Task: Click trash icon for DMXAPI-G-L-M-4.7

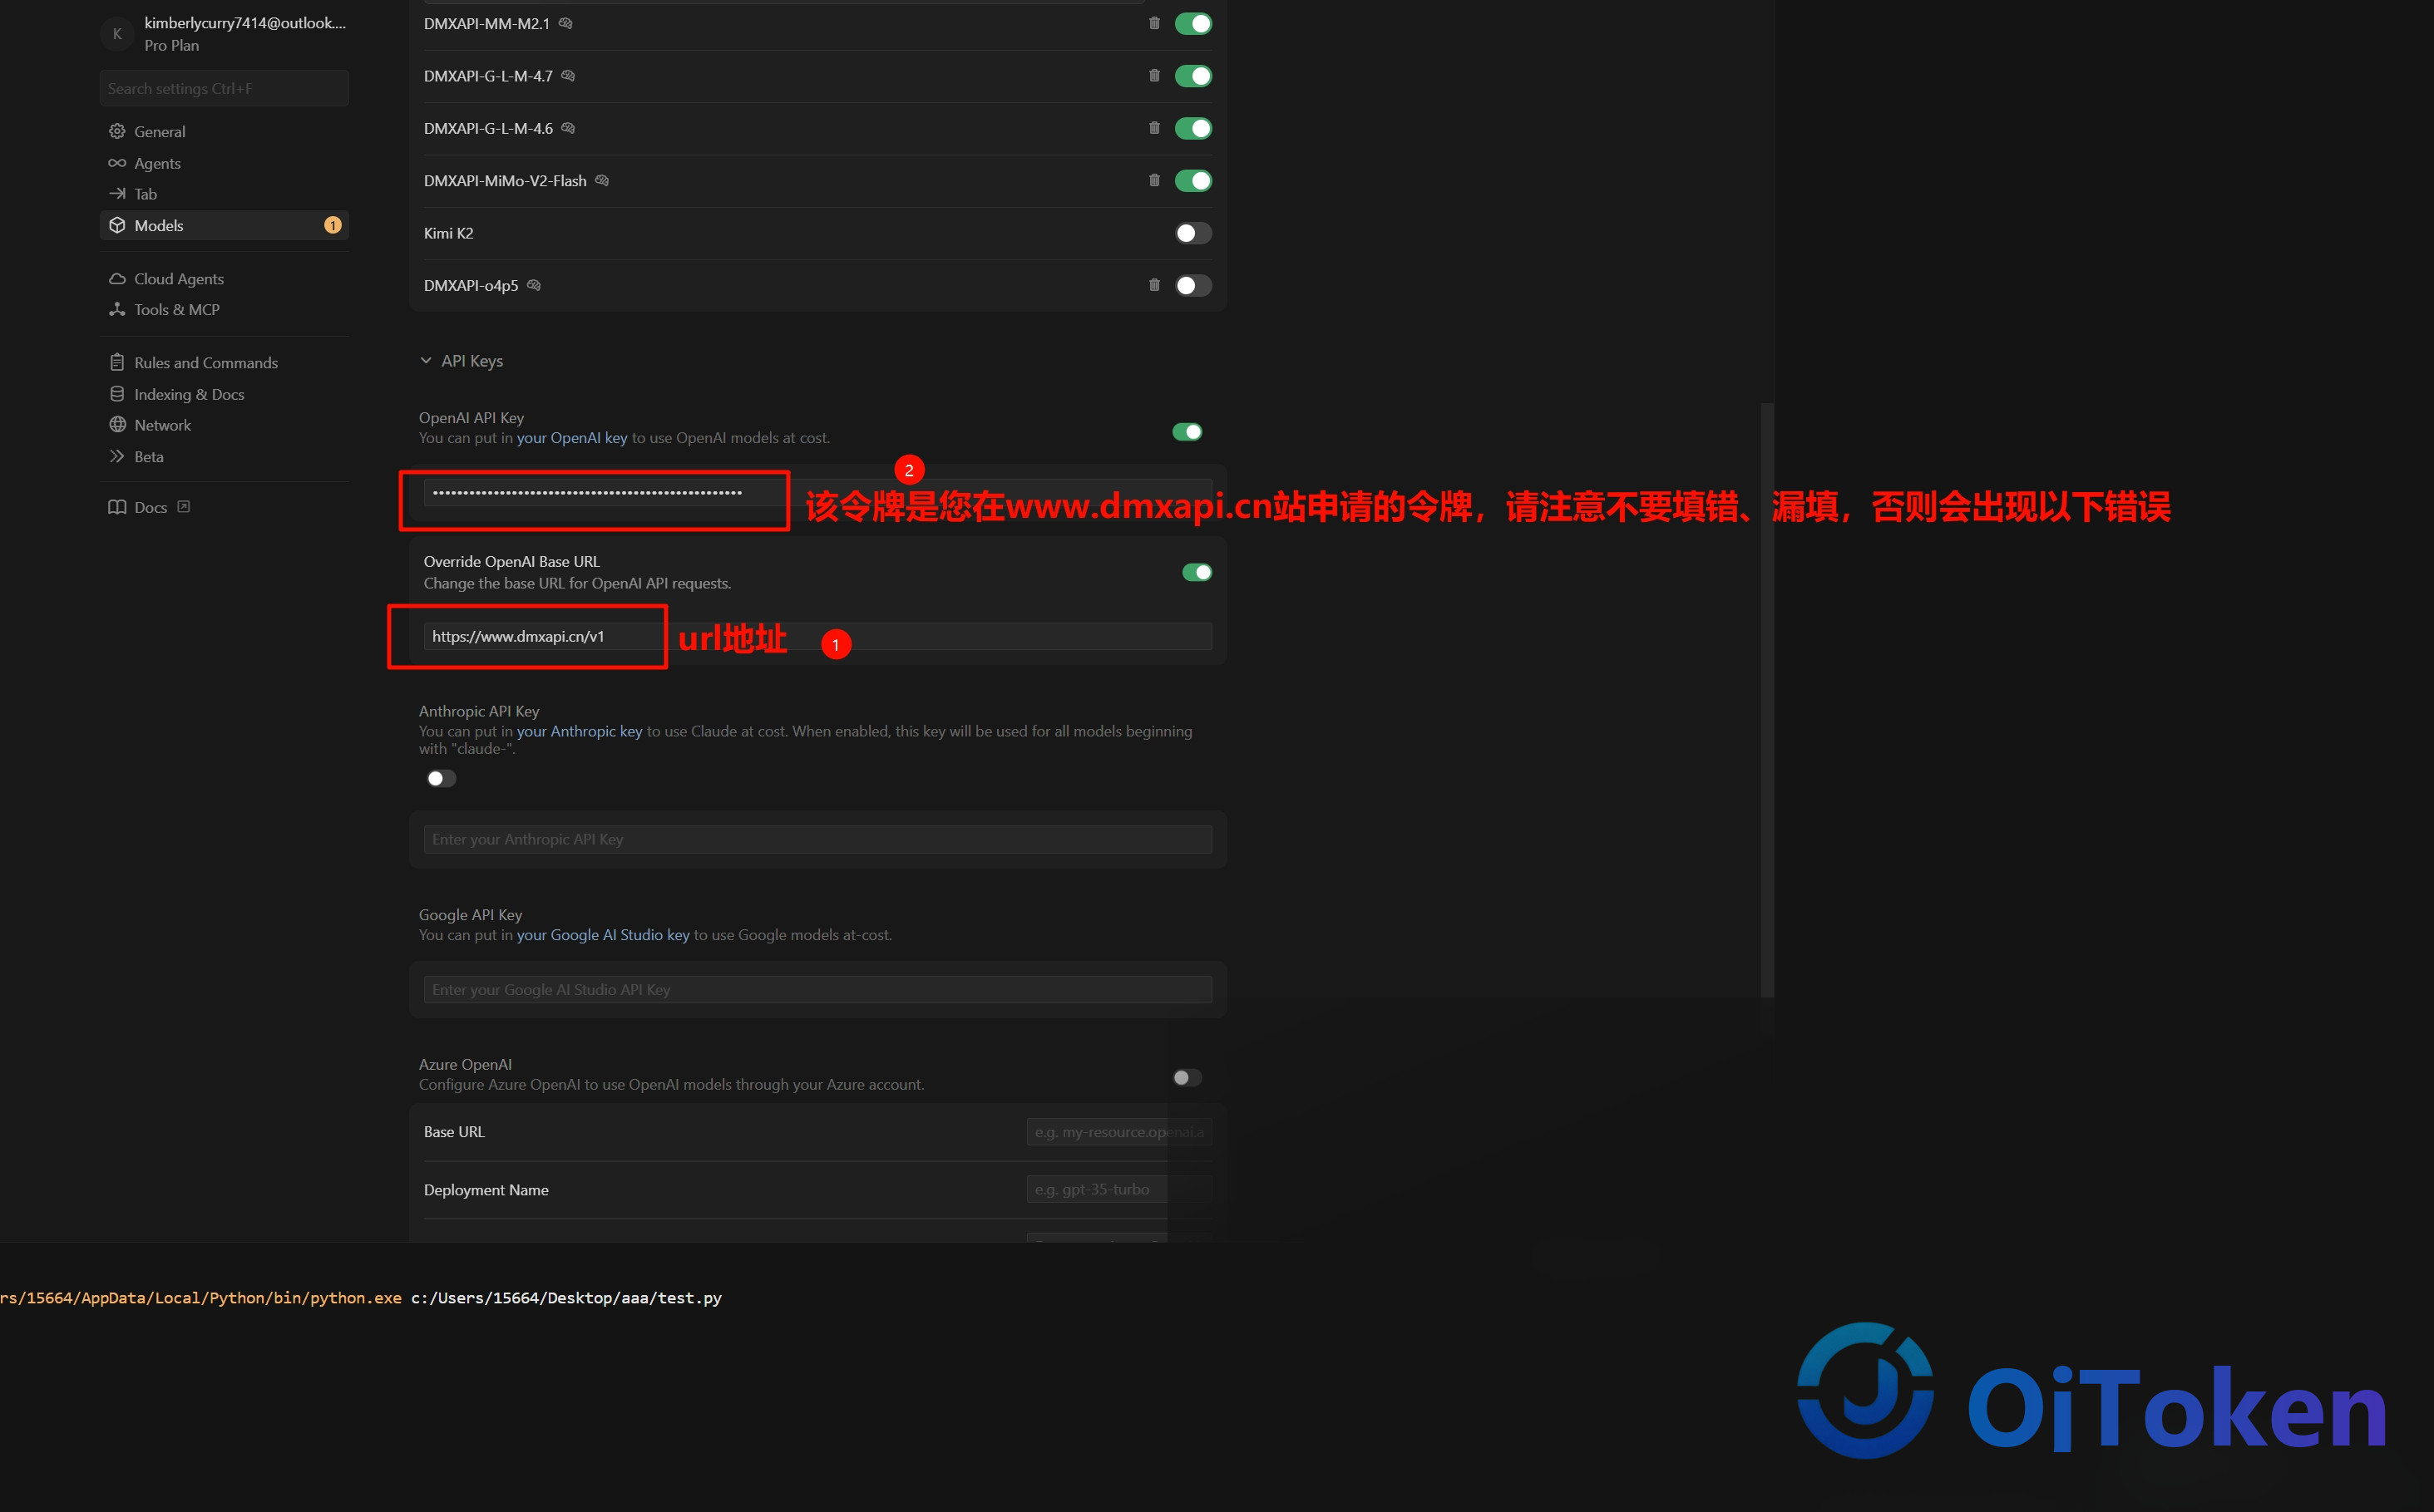Action: click(x=1153, y=76)
